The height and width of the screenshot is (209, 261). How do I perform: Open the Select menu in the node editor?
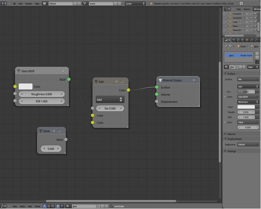pos(22,206)
